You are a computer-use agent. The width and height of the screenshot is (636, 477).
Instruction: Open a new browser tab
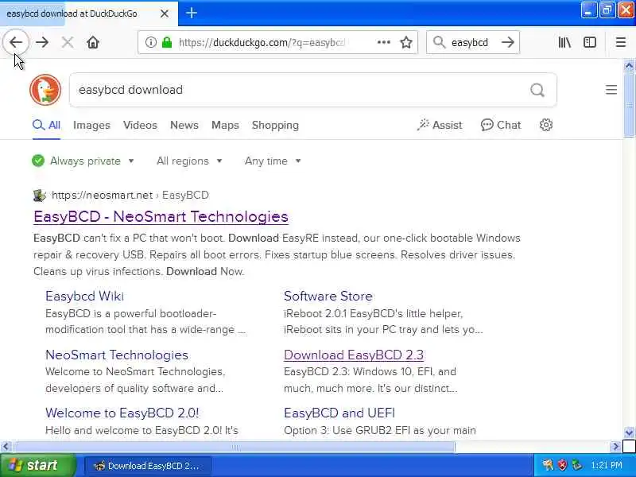pos(192,13)
